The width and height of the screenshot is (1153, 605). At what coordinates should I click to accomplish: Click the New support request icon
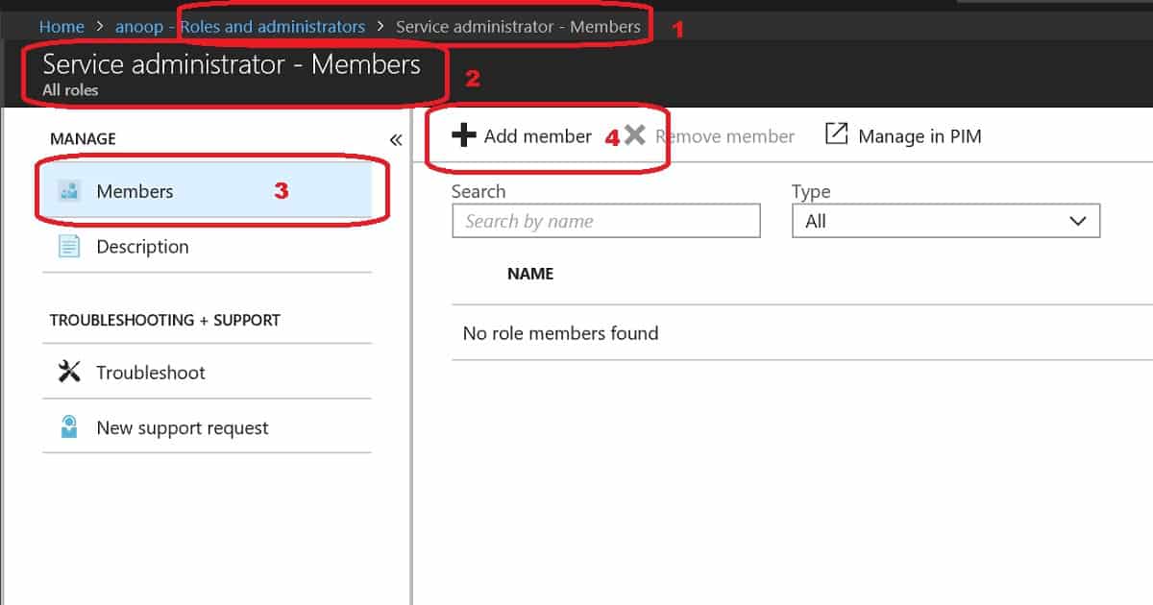(67, 427)
